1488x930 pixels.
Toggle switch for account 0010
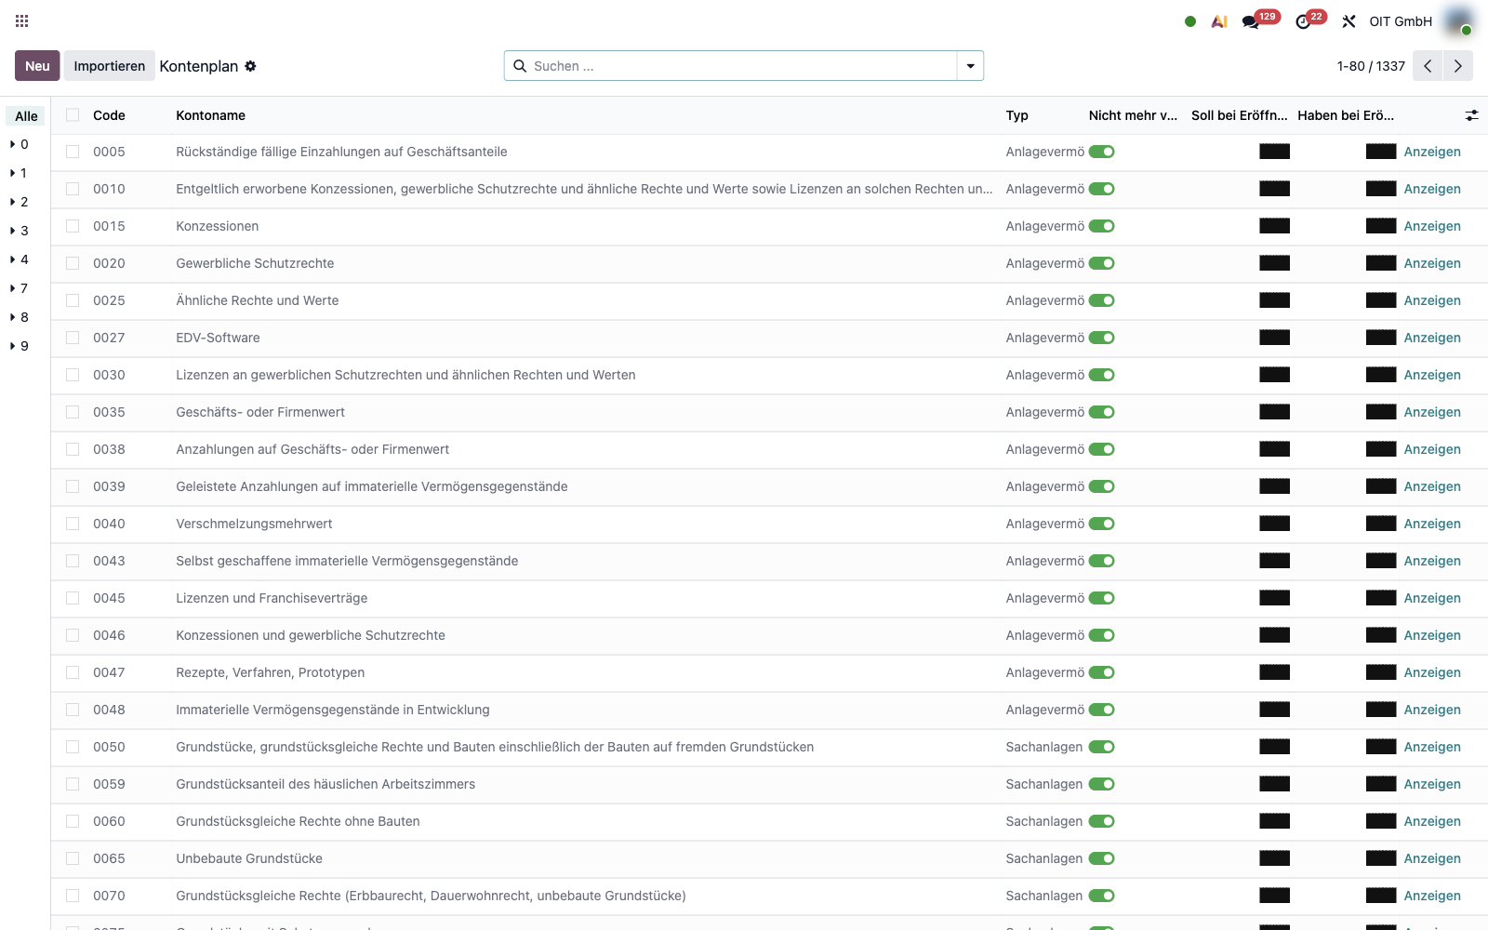[x=1102, y=189]
